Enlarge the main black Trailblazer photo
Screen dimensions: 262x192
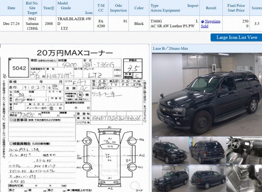pyautogui.click(x=207, y=94)
